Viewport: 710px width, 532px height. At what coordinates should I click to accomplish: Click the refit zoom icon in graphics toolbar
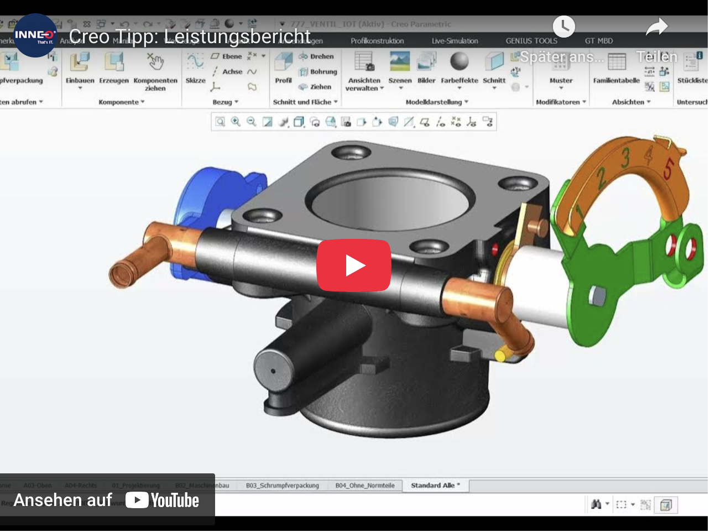(220, 122)
